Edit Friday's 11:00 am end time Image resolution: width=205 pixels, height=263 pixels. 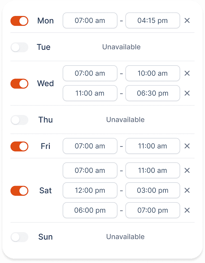(153, 146)
